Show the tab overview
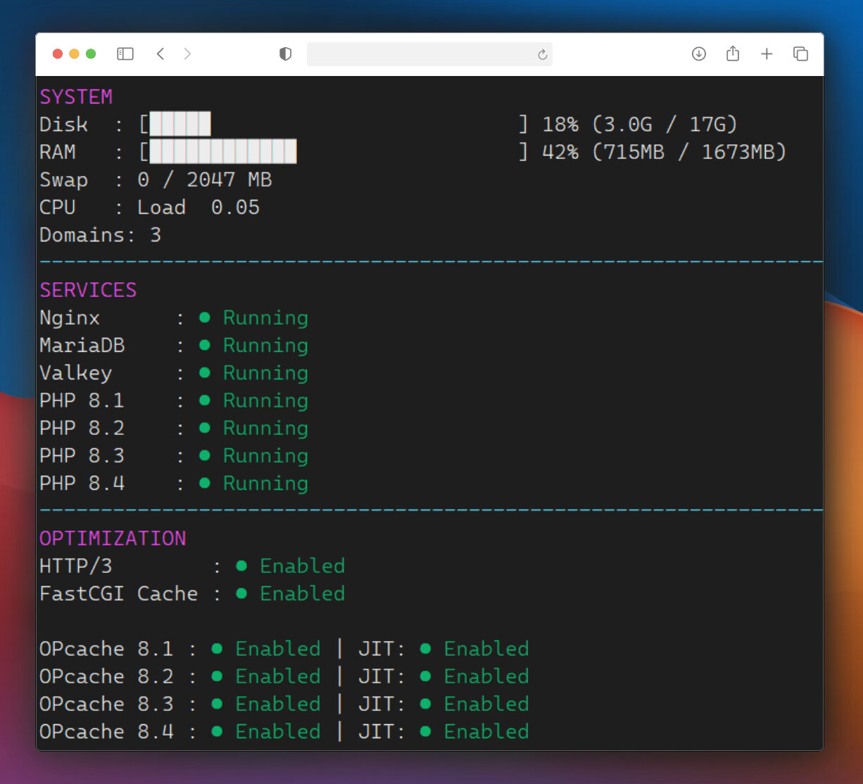This screenshot has height=784, width=863. click(800, 54)
